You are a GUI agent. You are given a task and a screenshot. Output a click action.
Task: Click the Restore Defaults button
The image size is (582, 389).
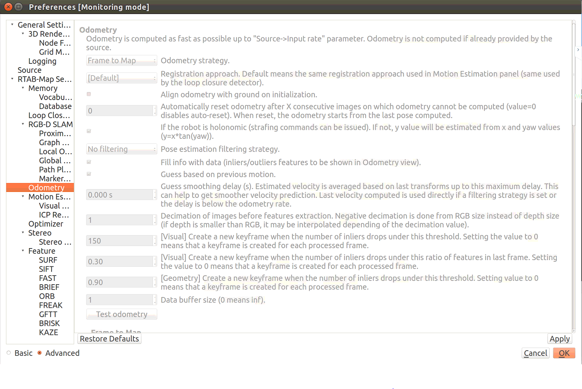tap(109, 339)
